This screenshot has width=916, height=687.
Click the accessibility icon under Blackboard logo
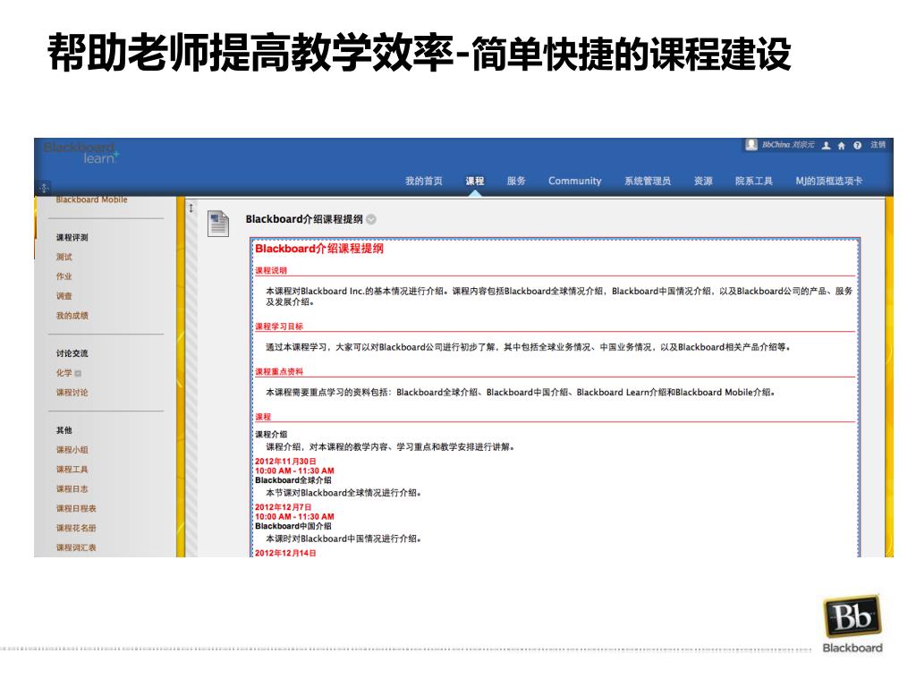pyautogui.click(x=45, y=188)
